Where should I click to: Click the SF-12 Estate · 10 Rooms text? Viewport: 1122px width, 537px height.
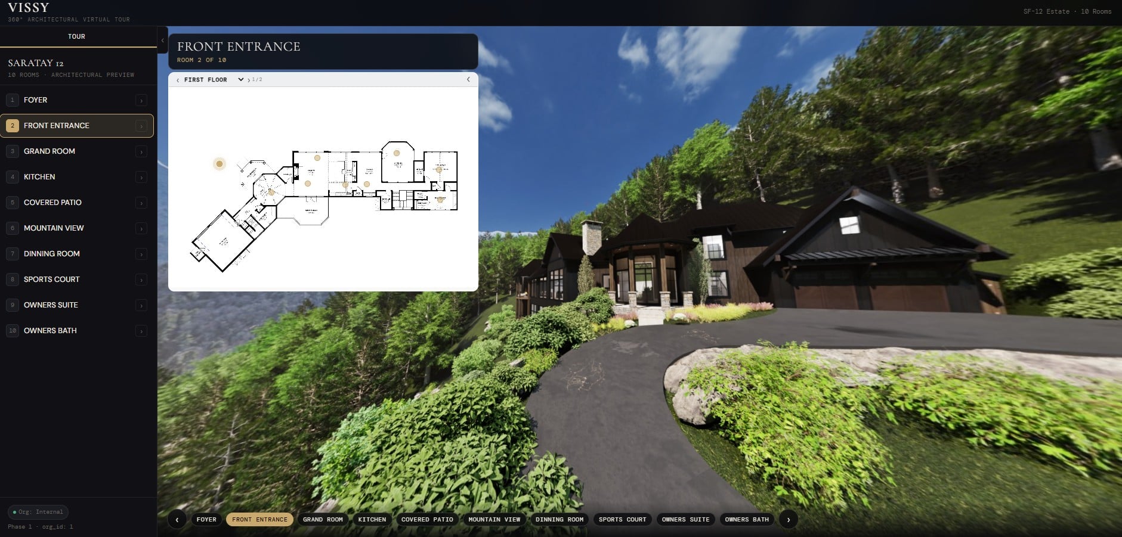click(x=1067, y=11)
